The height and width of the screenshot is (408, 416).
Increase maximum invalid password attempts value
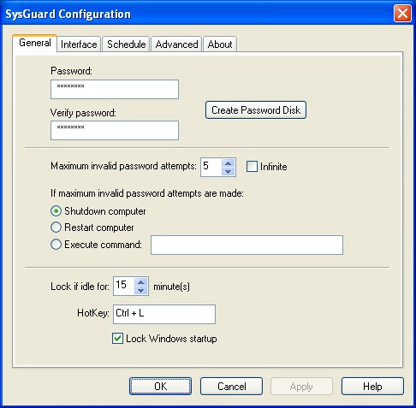coord(228,163)
